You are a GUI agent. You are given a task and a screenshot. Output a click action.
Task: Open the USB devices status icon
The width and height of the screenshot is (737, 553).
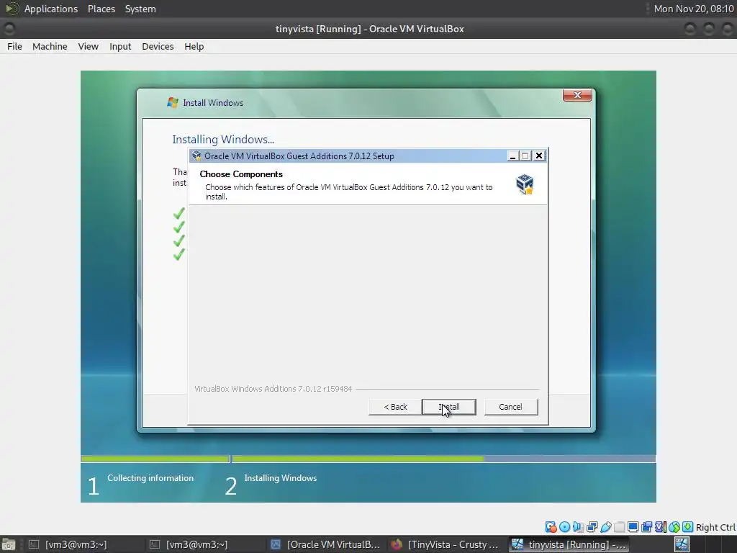[x=606, y=527]
